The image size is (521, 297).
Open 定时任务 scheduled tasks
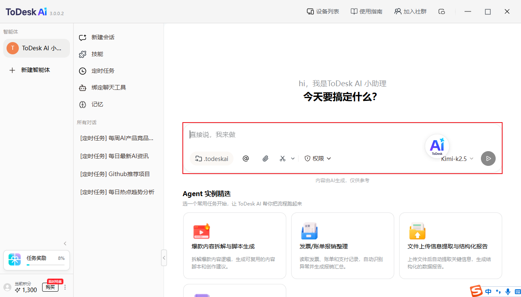pyautogui.click(x=97, y=71)
